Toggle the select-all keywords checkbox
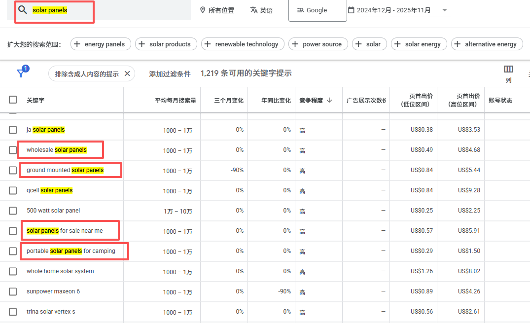Image resolution: width=530 pixels, height=323 pixels. pos(13,100)
